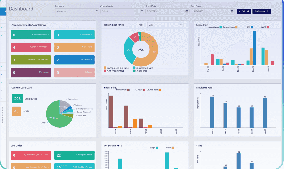Open the task Type Visit dropdown
284x169 pixels.
(x=165, y=25)
